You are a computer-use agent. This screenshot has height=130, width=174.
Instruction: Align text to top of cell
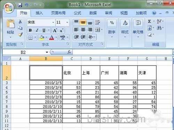pyautogui.click(x=76, y=22)
